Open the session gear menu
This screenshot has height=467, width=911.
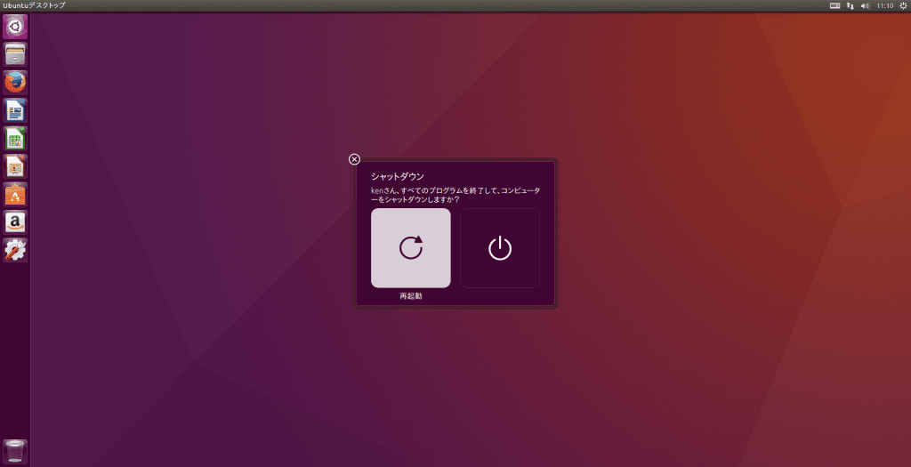[x=904, y=5]
